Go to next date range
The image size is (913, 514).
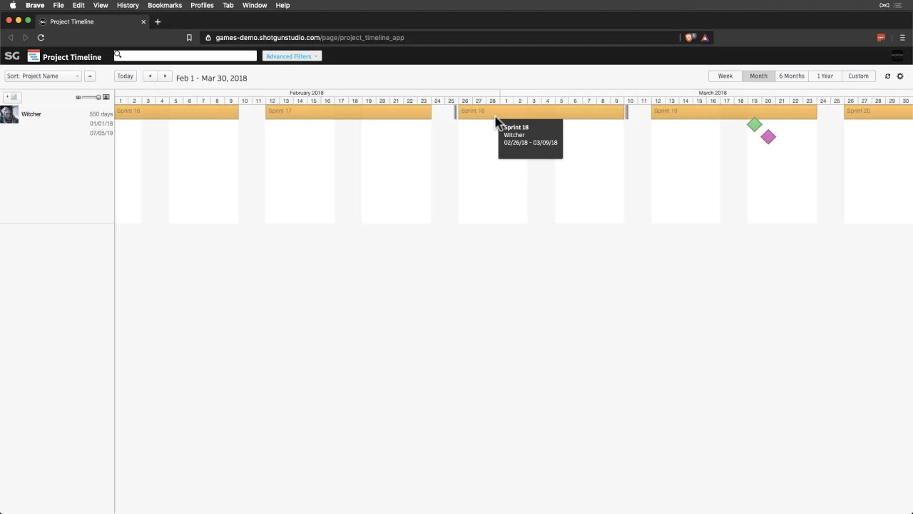click(165, 76)
